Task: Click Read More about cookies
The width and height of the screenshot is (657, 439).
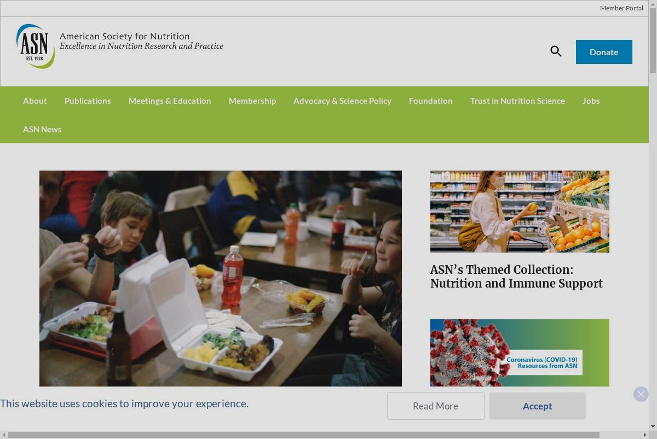Action: point(435,406)
